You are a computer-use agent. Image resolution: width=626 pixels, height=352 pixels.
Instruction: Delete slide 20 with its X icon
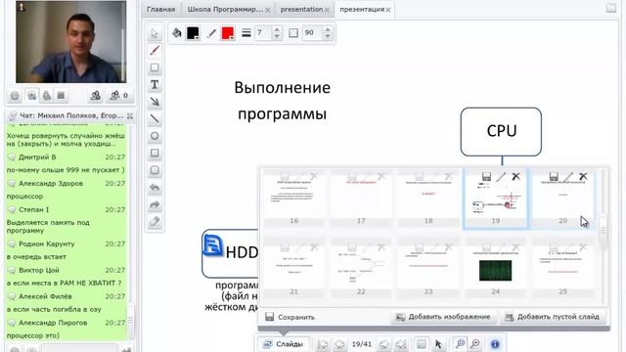(583, 176)
